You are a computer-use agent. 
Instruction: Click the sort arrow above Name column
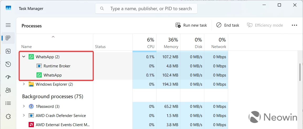(53, 37)
